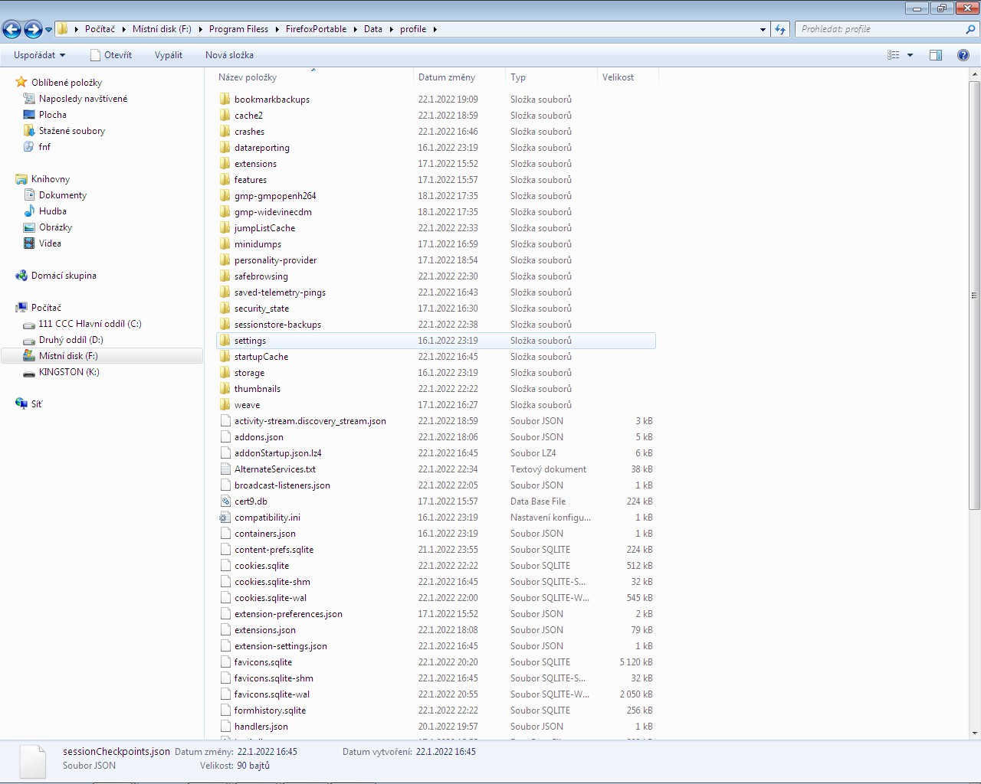This screenshot has width=981, height=784.
Task: Sort by Datum změny column header
Action: pyautogui.click(x=447, y=77)
